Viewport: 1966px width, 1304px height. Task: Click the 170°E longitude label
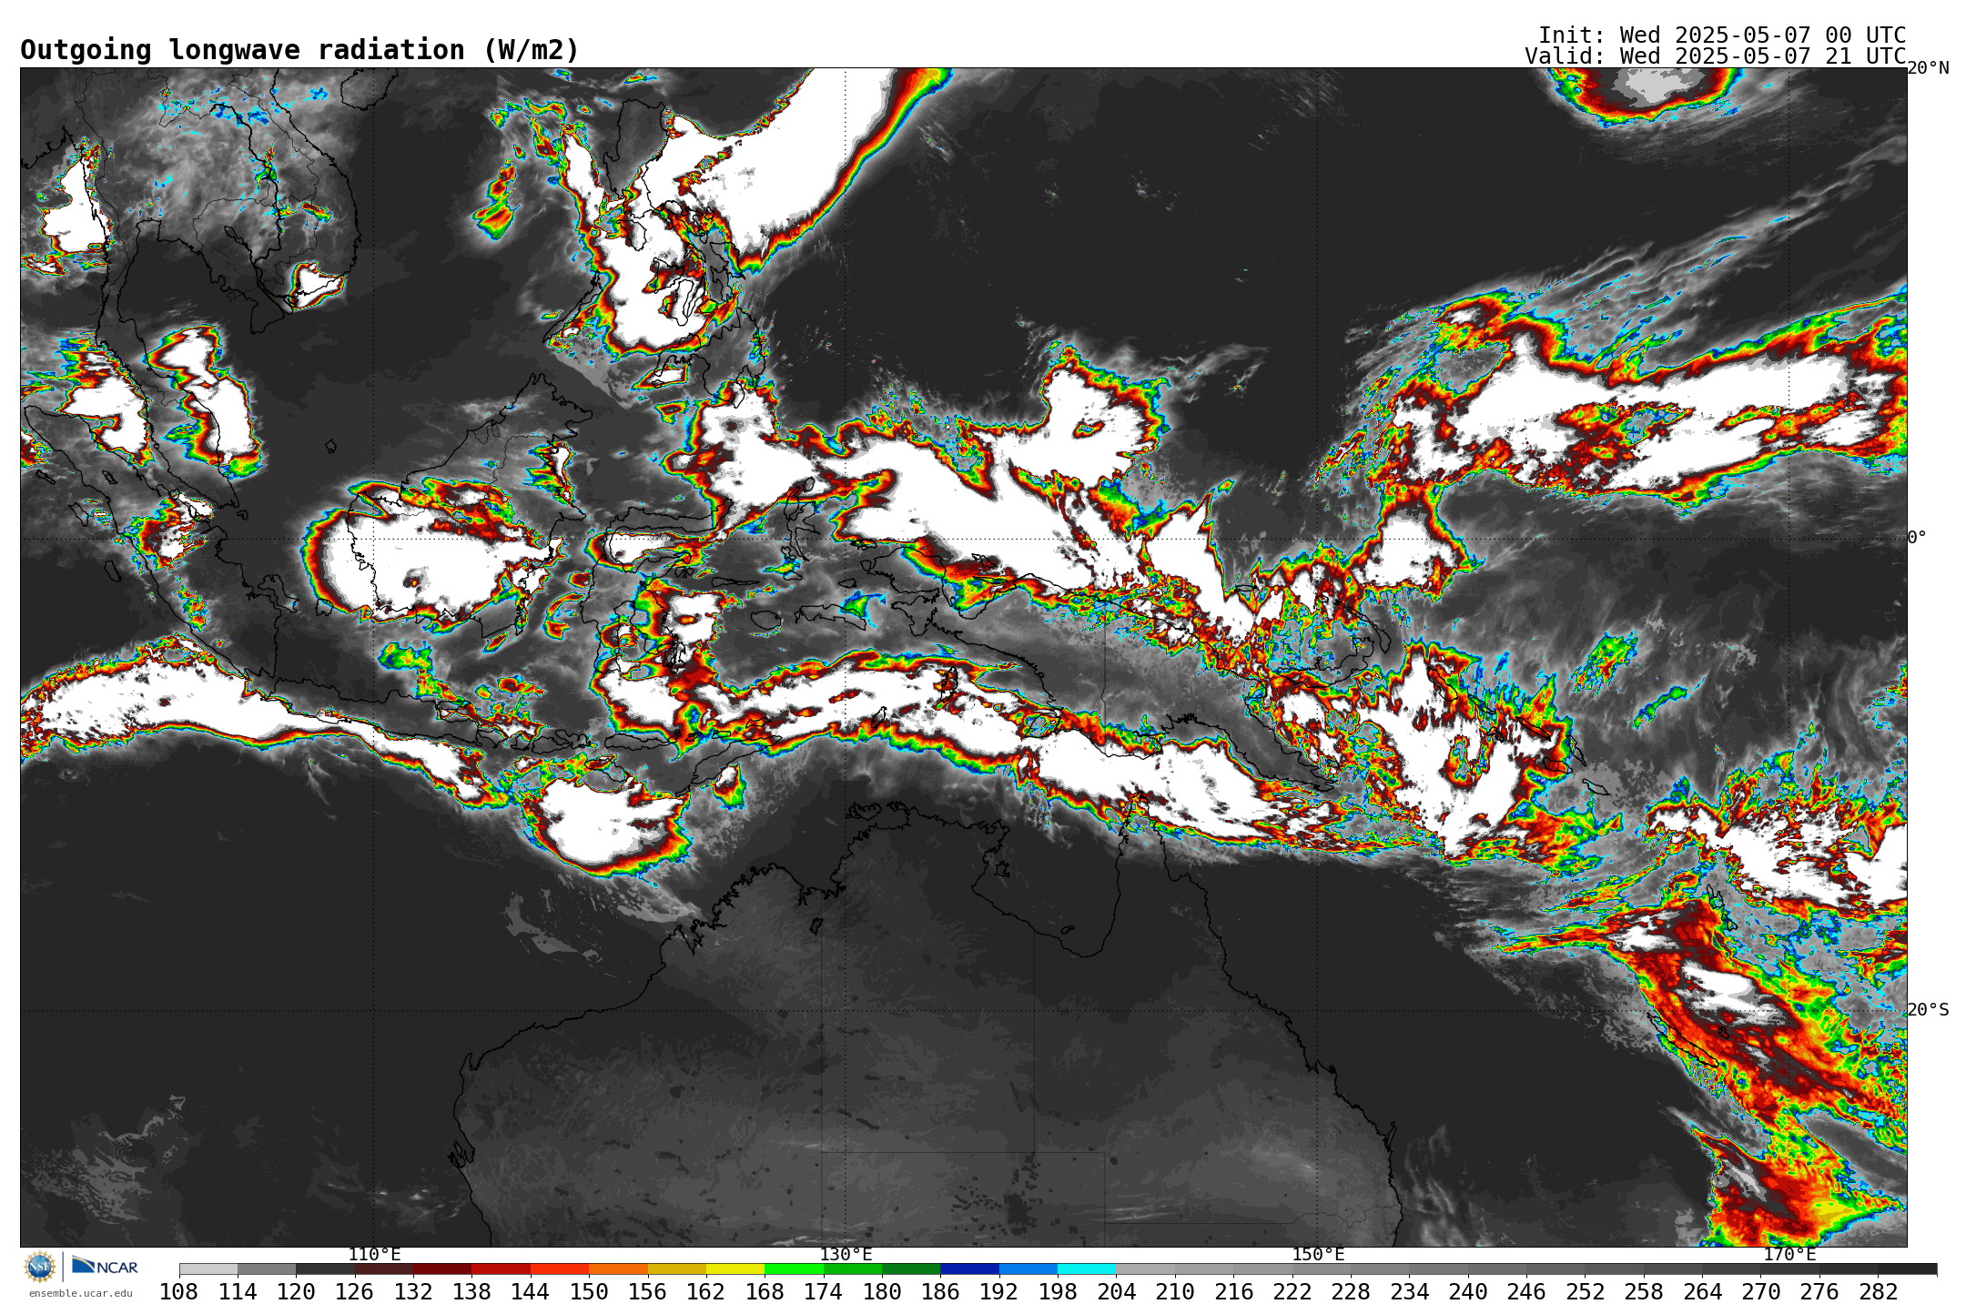(1789, 1255)
